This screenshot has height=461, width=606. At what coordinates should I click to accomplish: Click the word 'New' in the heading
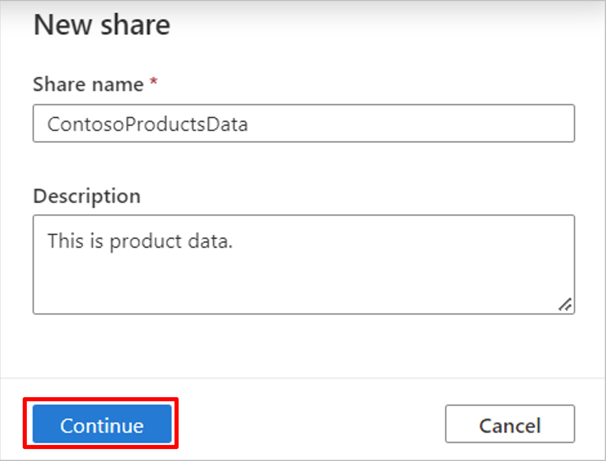[62, 25]
